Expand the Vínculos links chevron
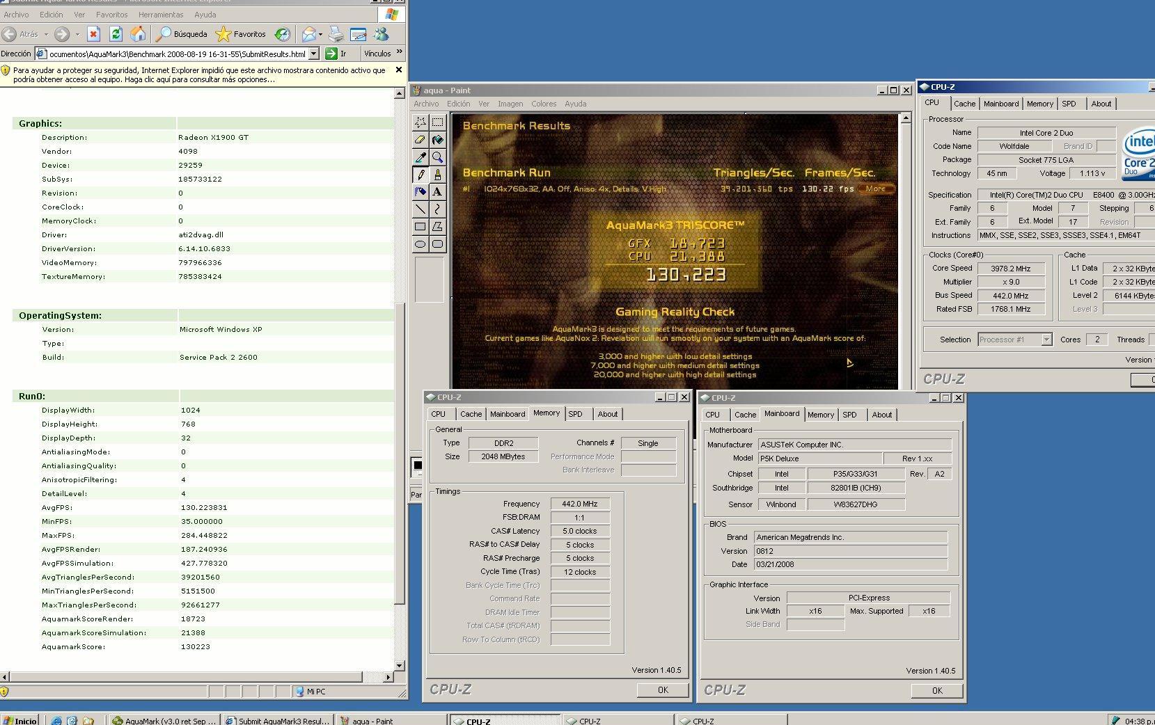This screenshot has height=725, width=1155. [400, 52]
